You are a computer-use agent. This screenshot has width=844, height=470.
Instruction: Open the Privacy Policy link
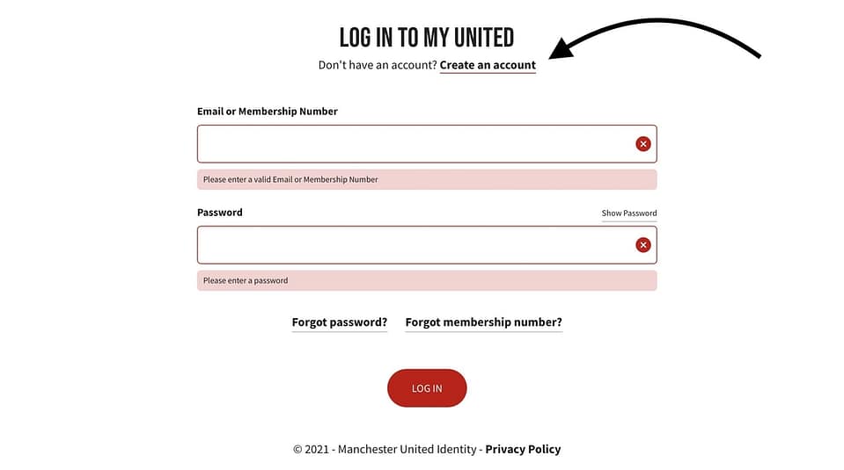[x=523, y=449]
